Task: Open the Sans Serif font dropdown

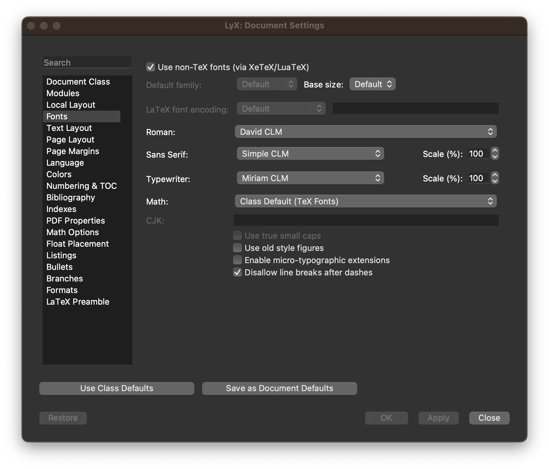Action: click(x=310, y=154)
